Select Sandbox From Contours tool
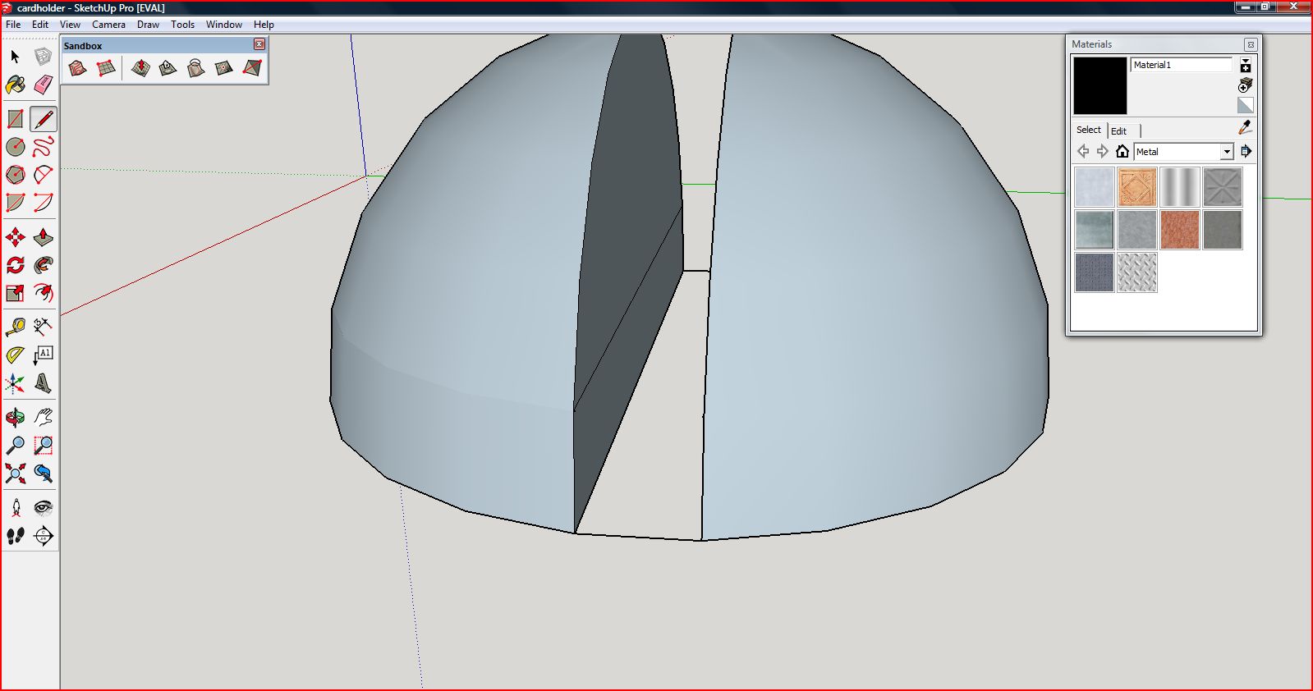 pos(77,68)
